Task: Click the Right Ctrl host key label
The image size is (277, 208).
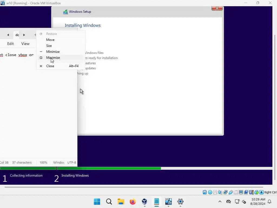Action: point(270,192)
